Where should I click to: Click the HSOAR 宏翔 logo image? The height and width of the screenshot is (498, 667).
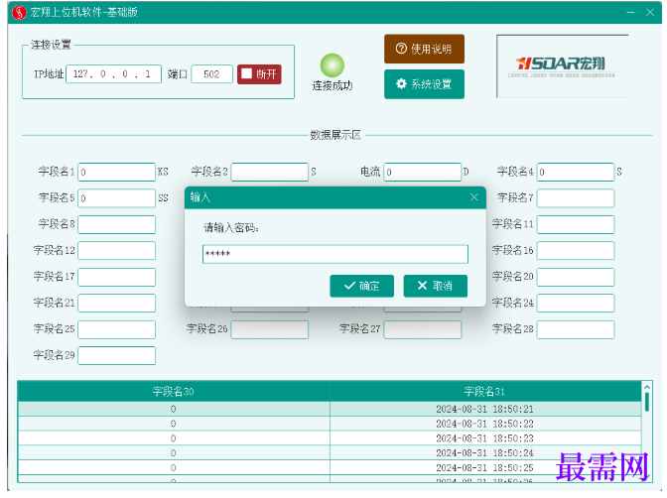pos(562,66)
